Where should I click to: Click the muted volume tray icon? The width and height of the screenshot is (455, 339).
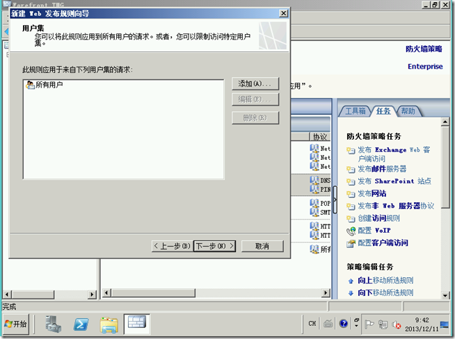[x=396, y=324]
